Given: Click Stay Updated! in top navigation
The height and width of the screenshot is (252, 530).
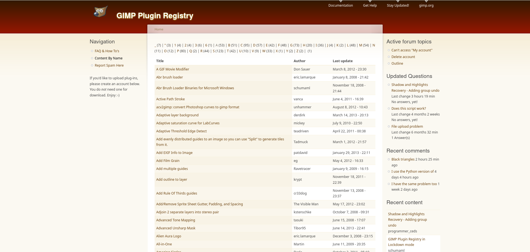Looking at the screenshot, I should [397, 6].
